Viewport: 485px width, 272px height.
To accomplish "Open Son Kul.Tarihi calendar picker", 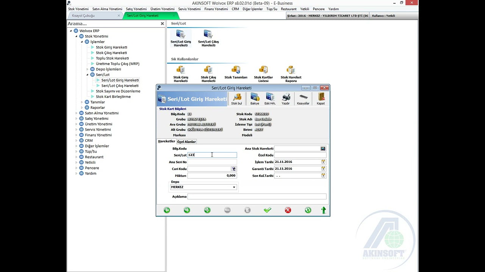I will [x=323, y=176].
